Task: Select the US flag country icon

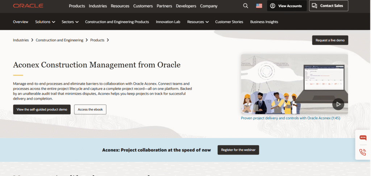Action: pos(259,6)
